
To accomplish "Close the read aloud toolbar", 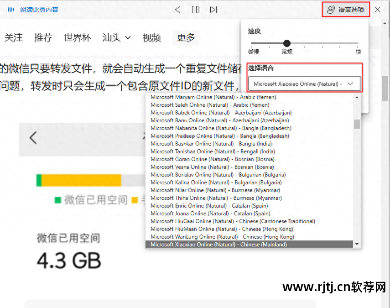I will pyautogui.click(x=377, y=9).
